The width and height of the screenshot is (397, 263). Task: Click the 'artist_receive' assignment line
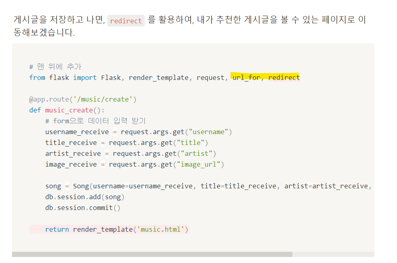pos(131,154)
